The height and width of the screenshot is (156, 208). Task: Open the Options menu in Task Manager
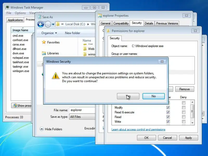[x=20, y=13]
